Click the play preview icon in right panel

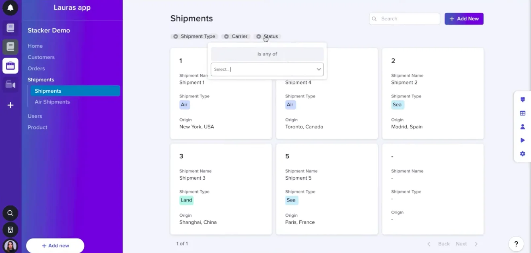pyautogui.click(x=523, y=140)
